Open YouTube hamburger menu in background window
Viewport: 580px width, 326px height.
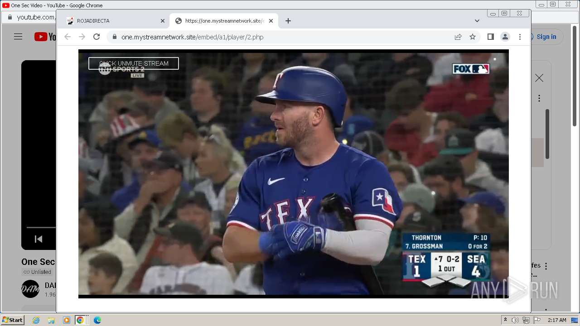pyautogui.click(x=18, y=37)
